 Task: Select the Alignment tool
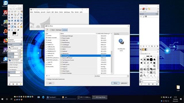(x=15, y=18)
